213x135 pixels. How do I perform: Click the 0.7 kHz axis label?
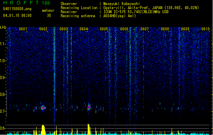pos(3,111)
